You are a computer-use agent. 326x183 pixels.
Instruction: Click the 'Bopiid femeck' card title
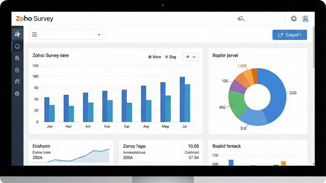pos(227,146)
